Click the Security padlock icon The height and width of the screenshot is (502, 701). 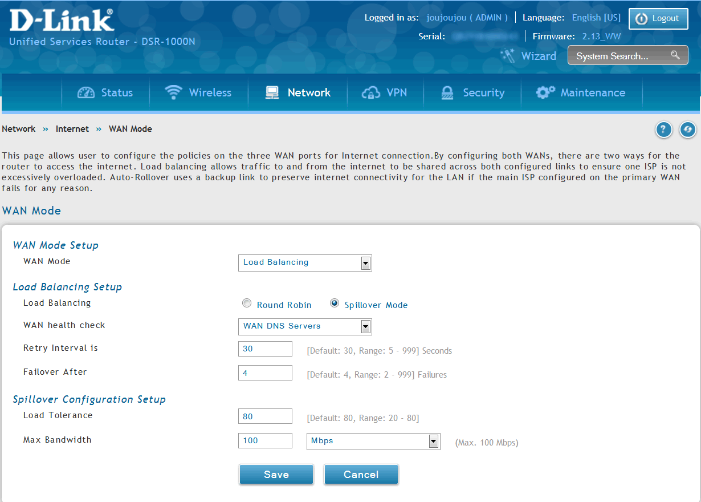pos(447,92)
